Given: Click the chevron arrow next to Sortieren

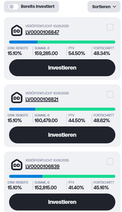Looking at the screenshot, I should [x=114, y=7].
